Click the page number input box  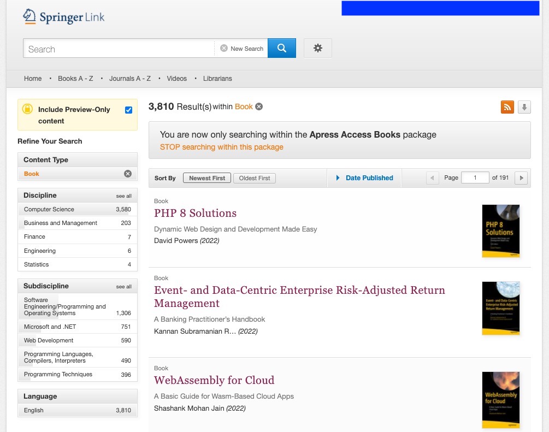475,178
